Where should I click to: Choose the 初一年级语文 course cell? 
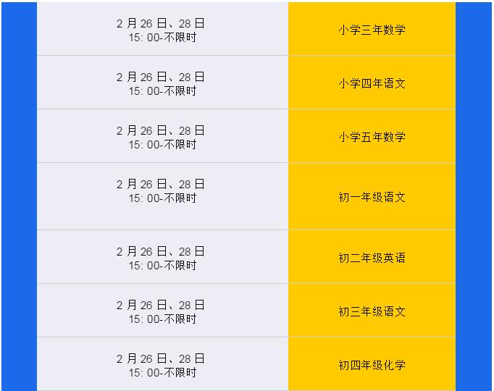[372, 197]
